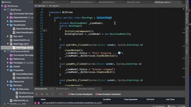The height and width of the screenshot is (107, 191).
Task: Open Errors pad from status bar
Action: tap(171, 106)
